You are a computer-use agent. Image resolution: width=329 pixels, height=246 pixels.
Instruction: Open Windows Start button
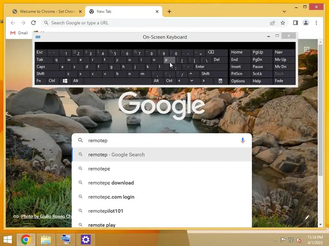pos(8,240)
